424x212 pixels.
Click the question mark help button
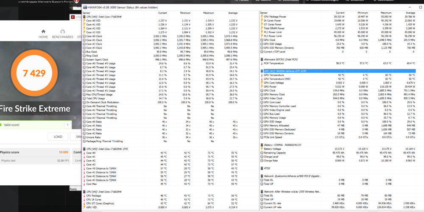(67, 125)
